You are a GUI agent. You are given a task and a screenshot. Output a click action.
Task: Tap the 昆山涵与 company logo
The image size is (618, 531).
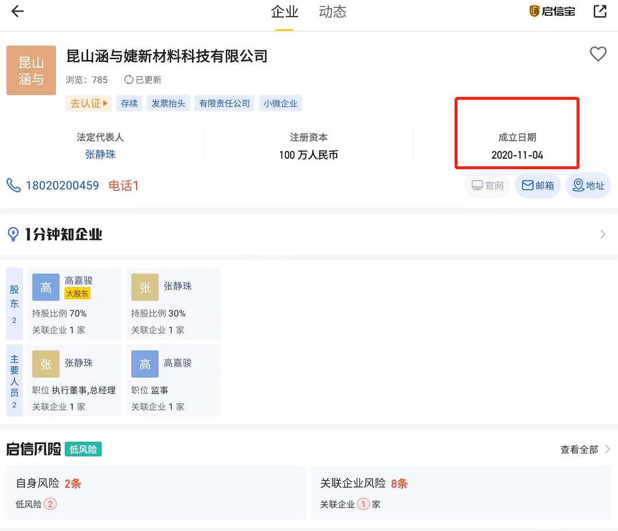coord(31,70)
